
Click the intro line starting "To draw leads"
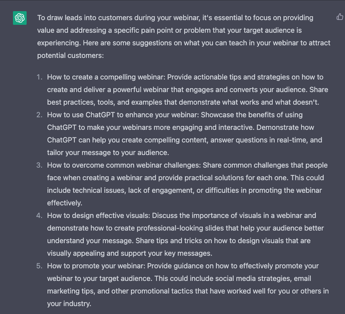coord(175,18)
